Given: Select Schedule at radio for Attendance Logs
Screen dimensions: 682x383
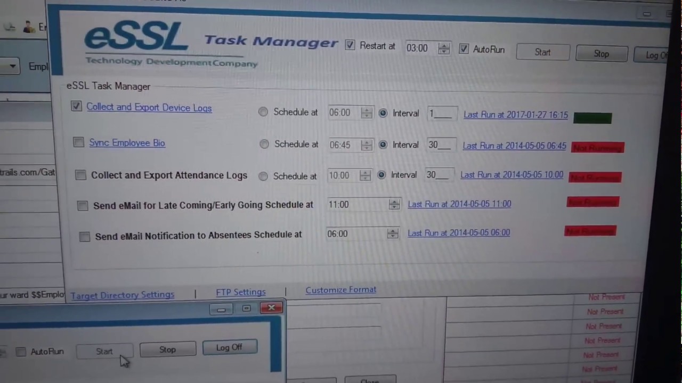Looking at the screenshot, I should tap(263, 176).
